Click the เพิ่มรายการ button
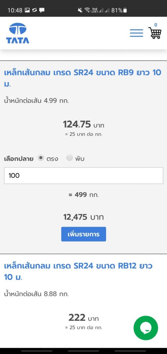Screen dimensions: 167x354 (x=84, y=234)
